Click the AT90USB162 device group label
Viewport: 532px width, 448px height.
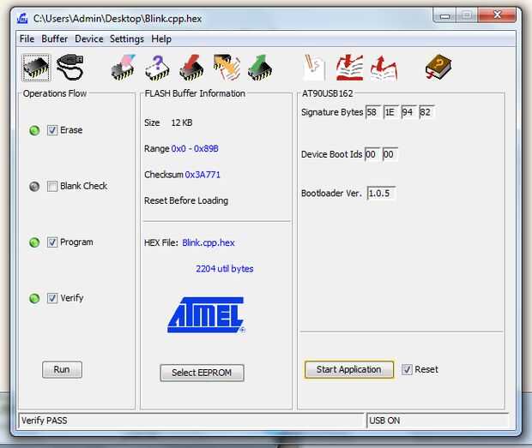(x=328, y=93)
